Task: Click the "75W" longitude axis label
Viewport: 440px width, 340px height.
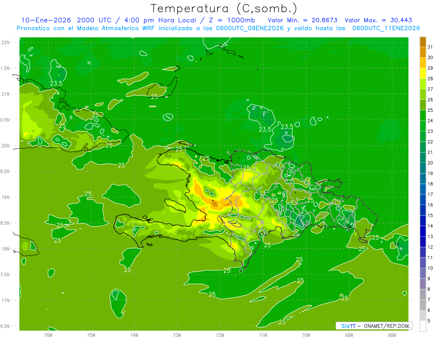Action: click(91, 335)
